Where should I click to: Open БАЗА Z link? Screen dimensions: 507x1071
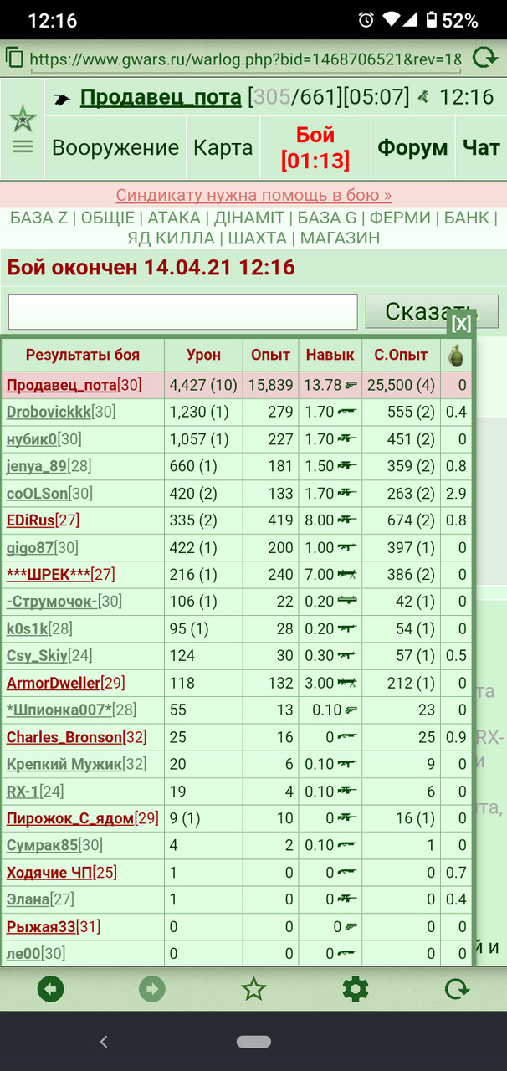(x=38, y=218)
